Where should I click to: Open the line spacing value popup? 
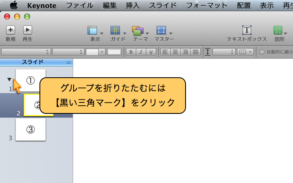click(x=224, y=52)
